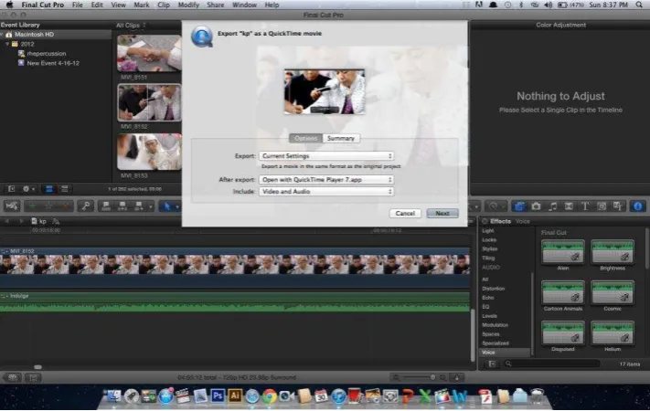The width and height of the screenshot is (650, 411).
Task: Switch Event Browser to list view
Action: tap(64, 189)
